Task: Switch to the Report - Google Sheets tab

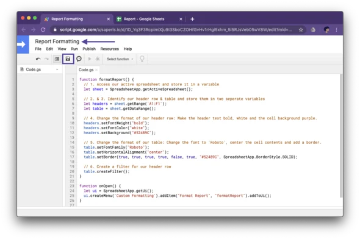Action: [x=149, y=19]
